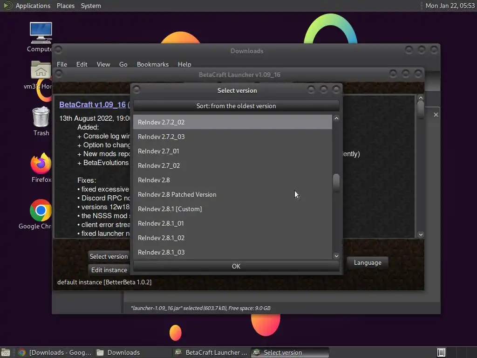
Task: Open the Places menu in top panel
Action: (66, 6)
